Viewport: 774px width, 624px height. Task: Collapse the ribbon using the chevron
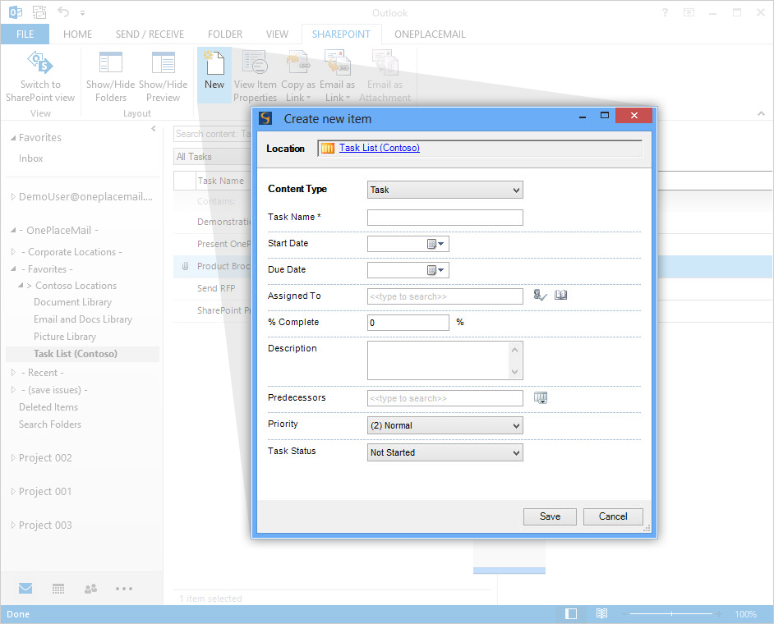click(x=761, y=113)
